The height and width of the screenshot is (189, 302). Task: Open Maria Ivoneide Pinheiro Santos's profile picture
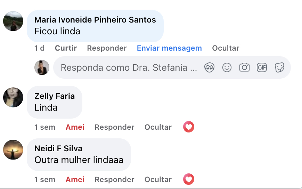[x=13, y=21]
